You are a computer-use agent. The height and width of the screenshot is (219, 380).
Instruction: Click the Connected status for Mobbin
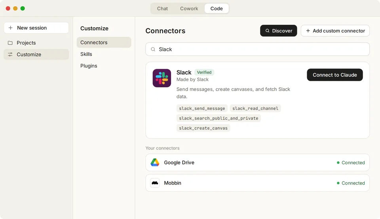coord(351,183)
